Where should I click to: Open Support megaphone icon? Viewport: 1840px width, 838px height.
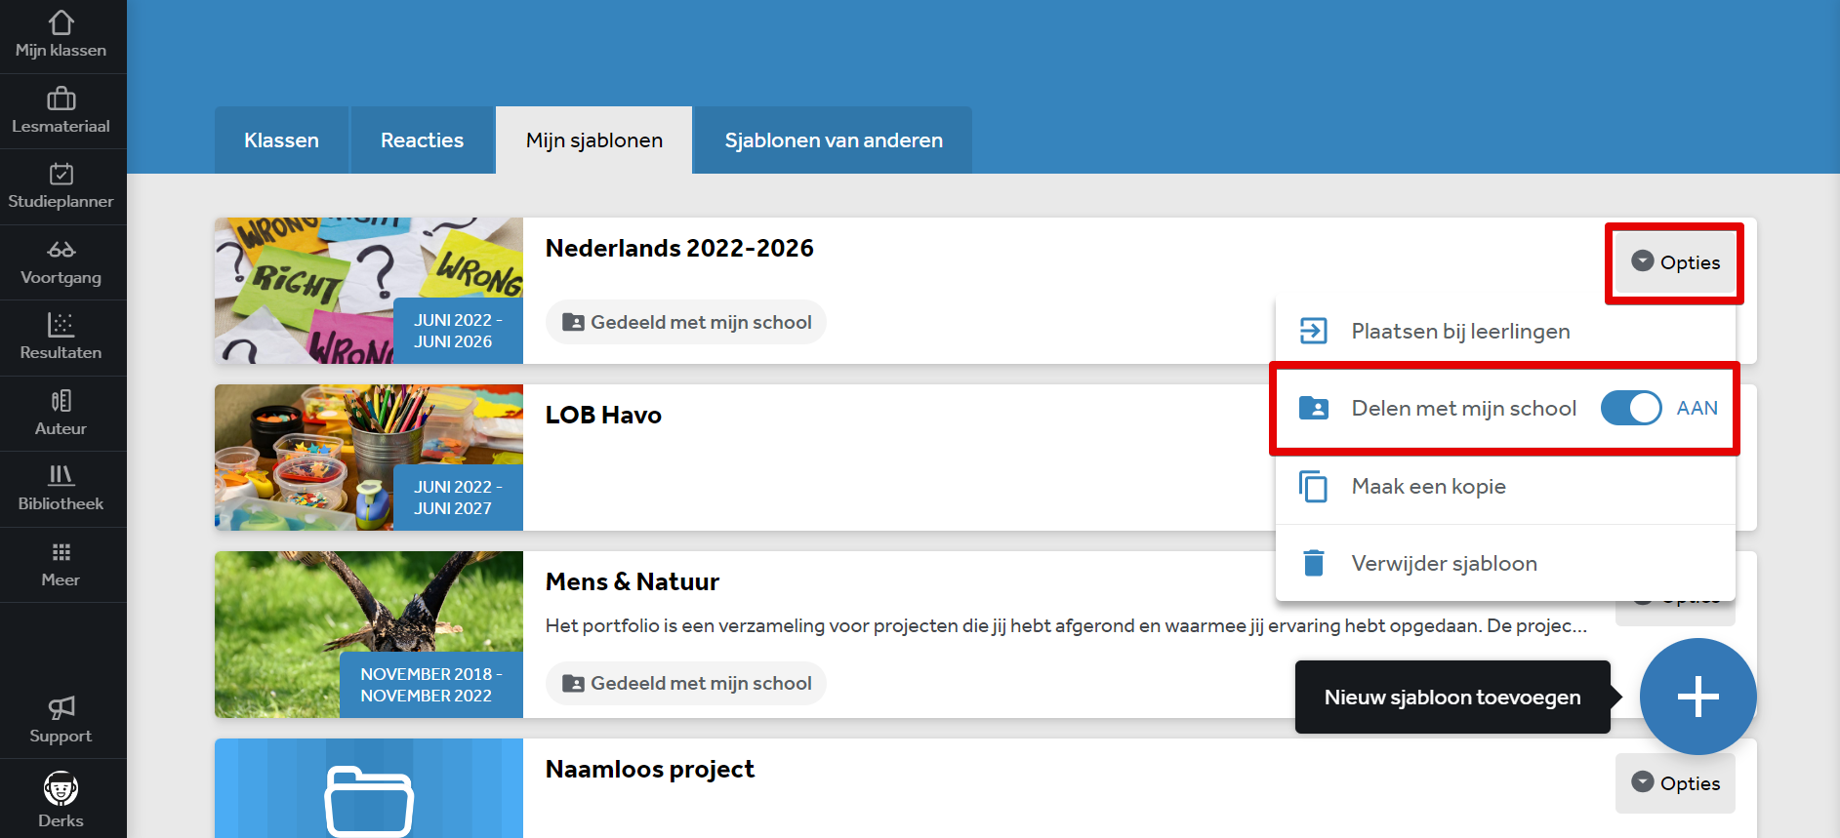[x=61, y=707]
